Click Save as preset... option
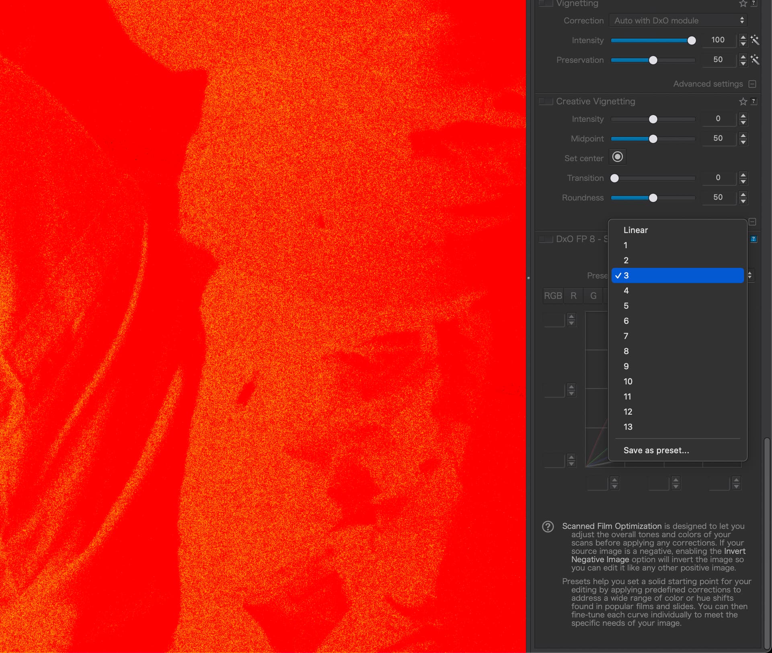The image size is (772, 653). coord(656,450)
